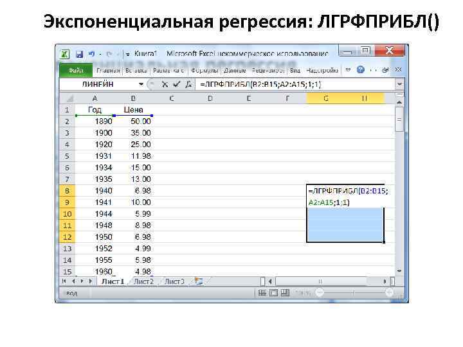Restore the workbook window via ribbon icon
The height and width of the screenshot is (347, 463).
pos(385,70)
